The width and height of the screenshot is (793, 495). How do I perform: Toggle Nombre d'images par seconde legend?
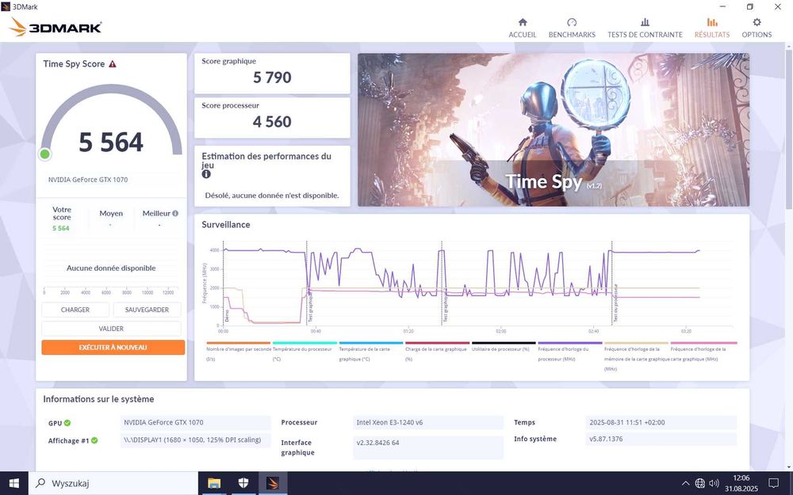point(239,353)
